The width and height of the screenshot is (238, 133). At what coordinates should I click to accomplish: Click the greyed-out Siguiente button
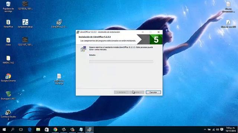point(137,92)
